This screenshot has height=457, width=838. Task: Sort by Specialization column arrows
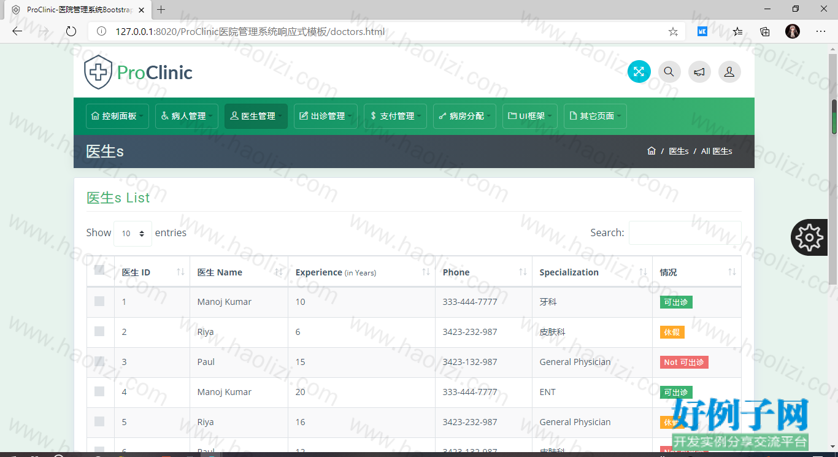tap(643, 272)
